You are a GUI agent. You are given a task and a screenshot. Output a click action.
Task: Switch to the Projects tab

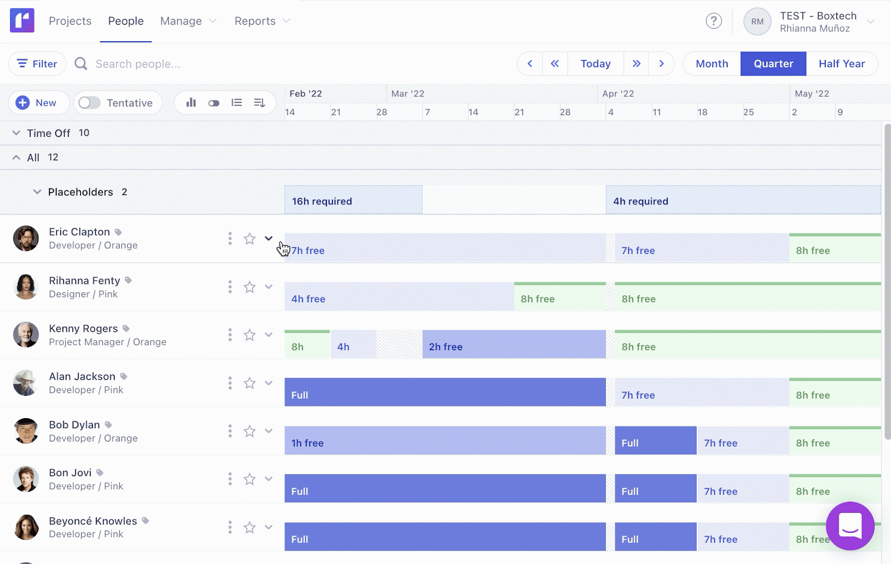70,21
